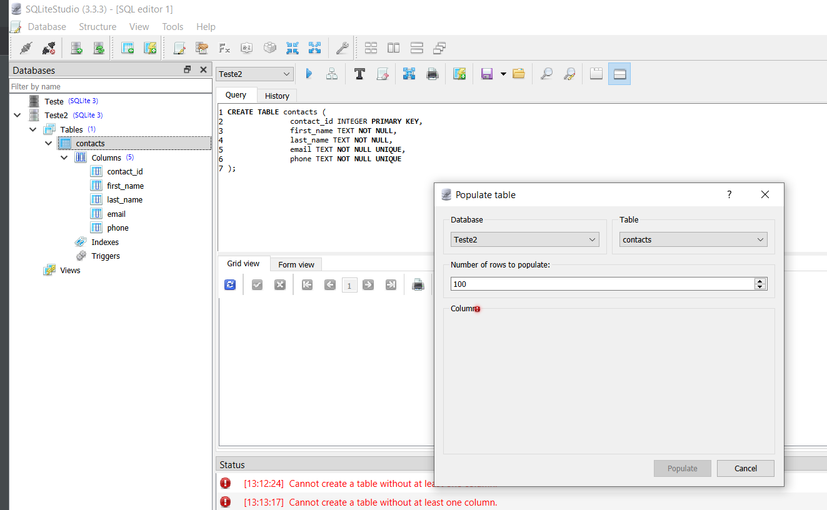
Task: Collapse the Columns tree node
Action: (64, 157)
